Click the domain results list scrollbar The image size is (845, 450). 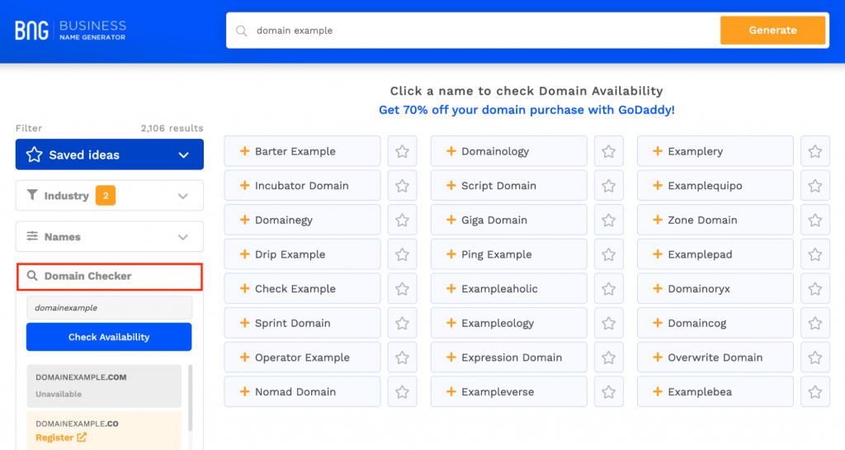[191, 398]
